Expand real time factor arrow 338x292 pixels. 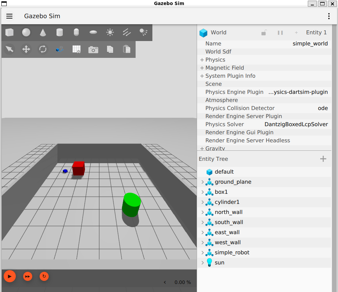pyautogui.click(x=165, y=282)
